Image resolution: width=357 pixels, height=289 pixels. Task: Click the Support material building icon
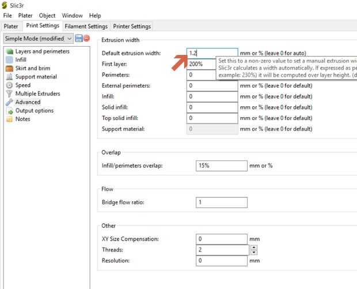click(9, 77)
